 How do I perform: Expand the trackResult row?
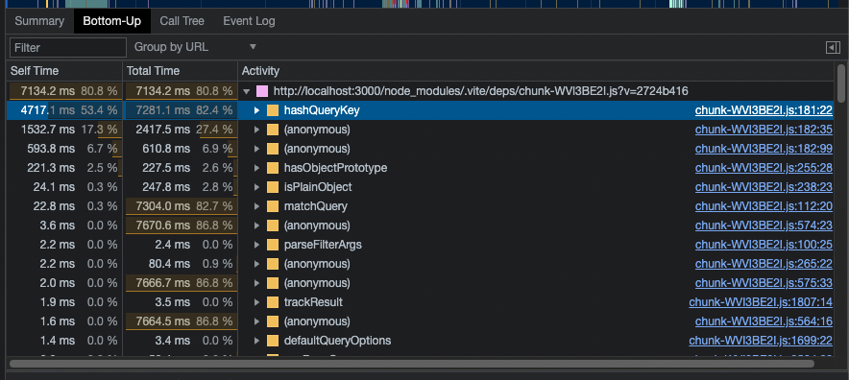pos(257,302)
